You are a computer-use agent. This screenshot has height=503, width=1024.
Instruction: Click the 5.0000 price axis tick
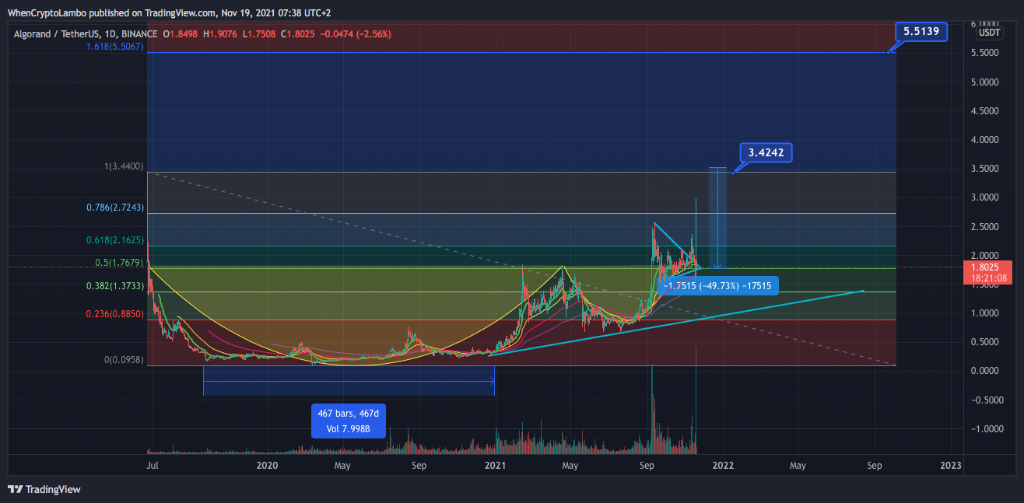tap(984, 82)
